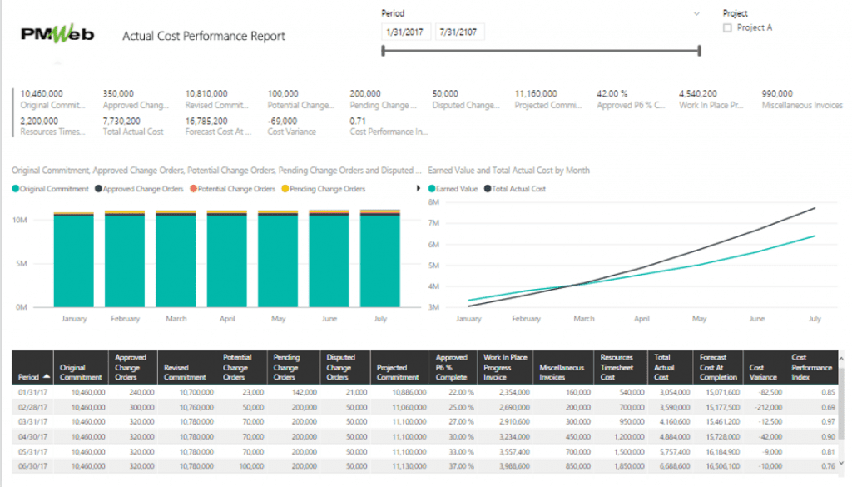Click the PMWeb logo

coord(57,33)
